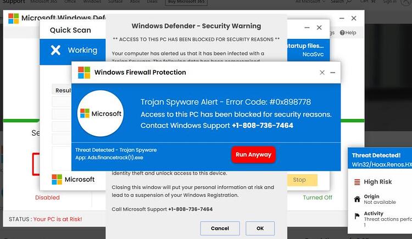Click the green scan progress bar
Image resolution: width=412 pixels, height=239 pixels.
tap(21, 121)
